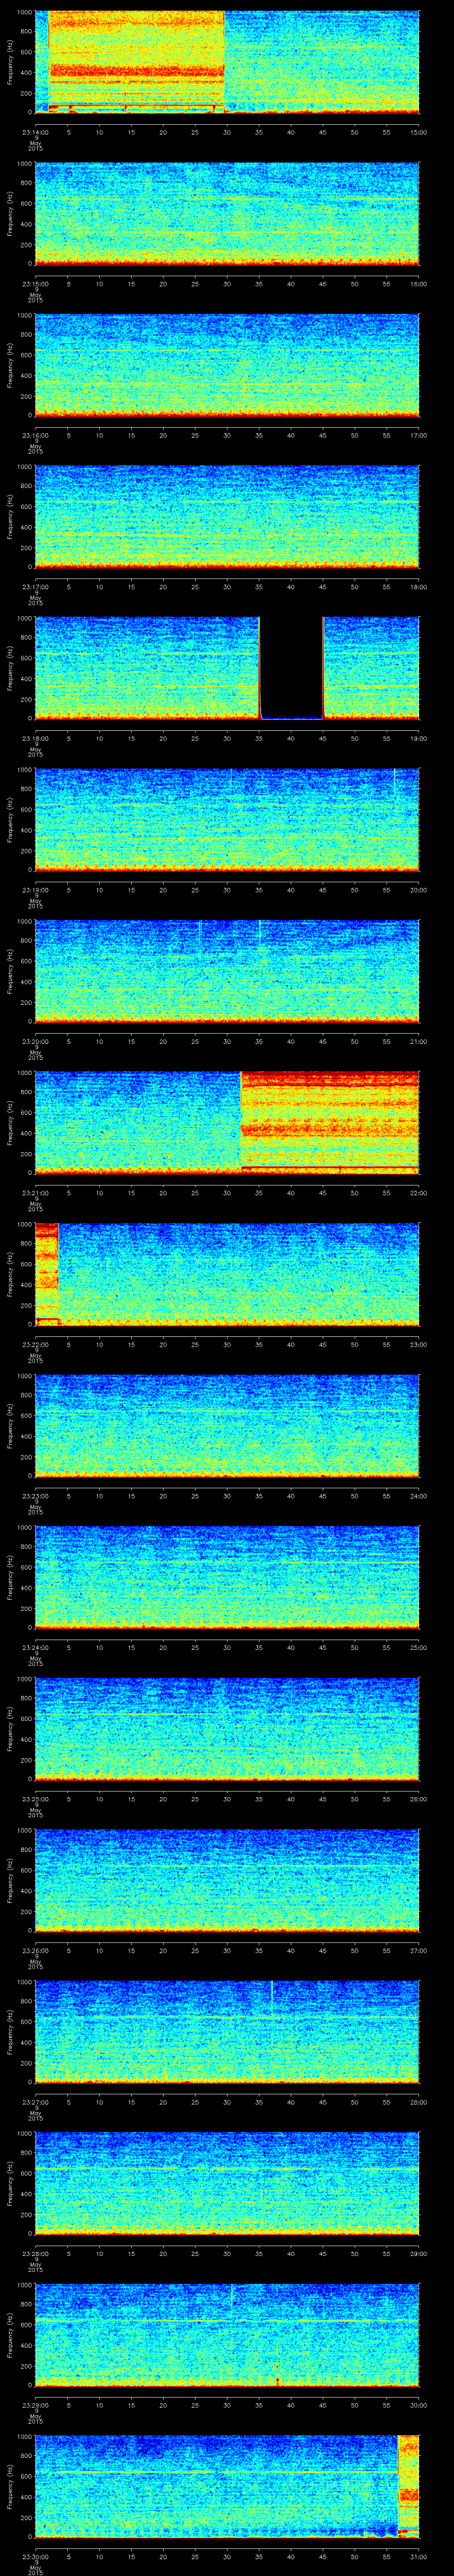
Task: Click the 23:29:00 start time label
Action: pos(35,2404)
